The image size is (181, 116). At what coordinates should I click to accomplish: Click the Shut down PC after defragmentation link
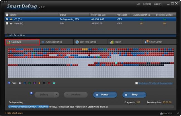tap(156, 83)
